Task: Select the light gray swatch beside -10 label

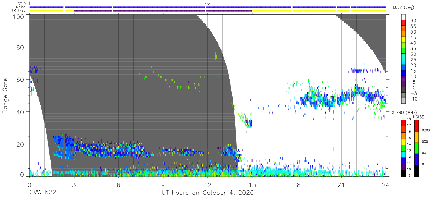Action: (x=404, y=102)
